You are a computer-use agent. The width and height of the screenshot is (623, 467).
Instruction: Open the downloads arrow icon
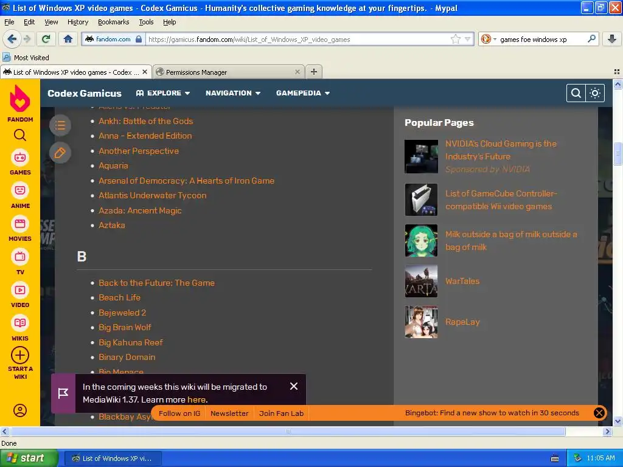612,39
